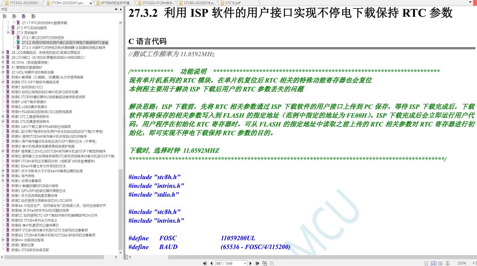Open bookmark 32 MDU16硬件16位乘除法器
The height and width of the screenshot is (266, 477).
(33, 72)
